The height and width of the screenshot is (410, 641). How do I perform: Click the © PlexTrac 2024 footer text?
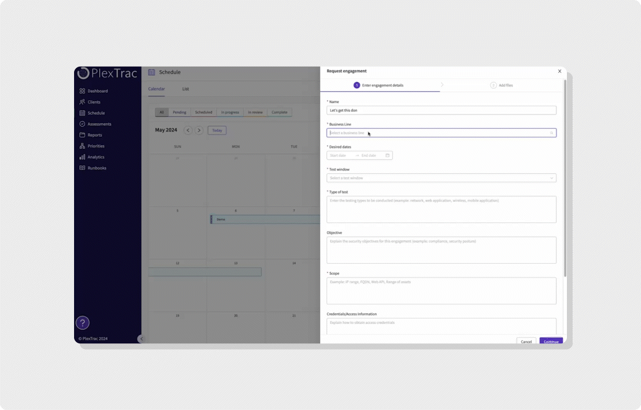click(x=93, y=339)
